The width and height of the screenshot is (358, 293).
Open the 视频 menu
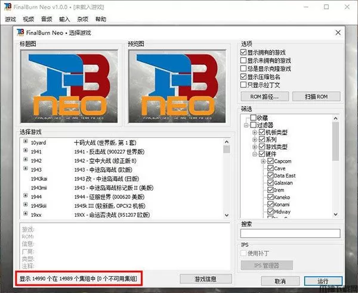28,19
